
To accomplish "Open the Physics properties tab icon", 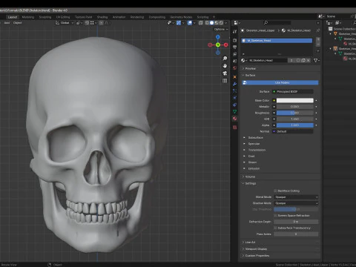I will (234, 98).
